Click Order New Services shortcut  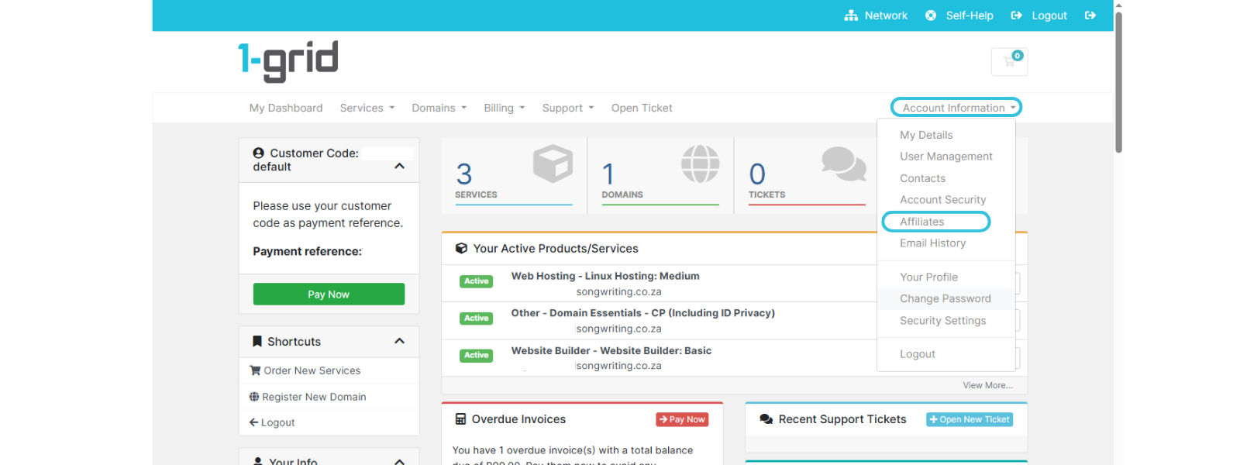(x=312, y=370)
